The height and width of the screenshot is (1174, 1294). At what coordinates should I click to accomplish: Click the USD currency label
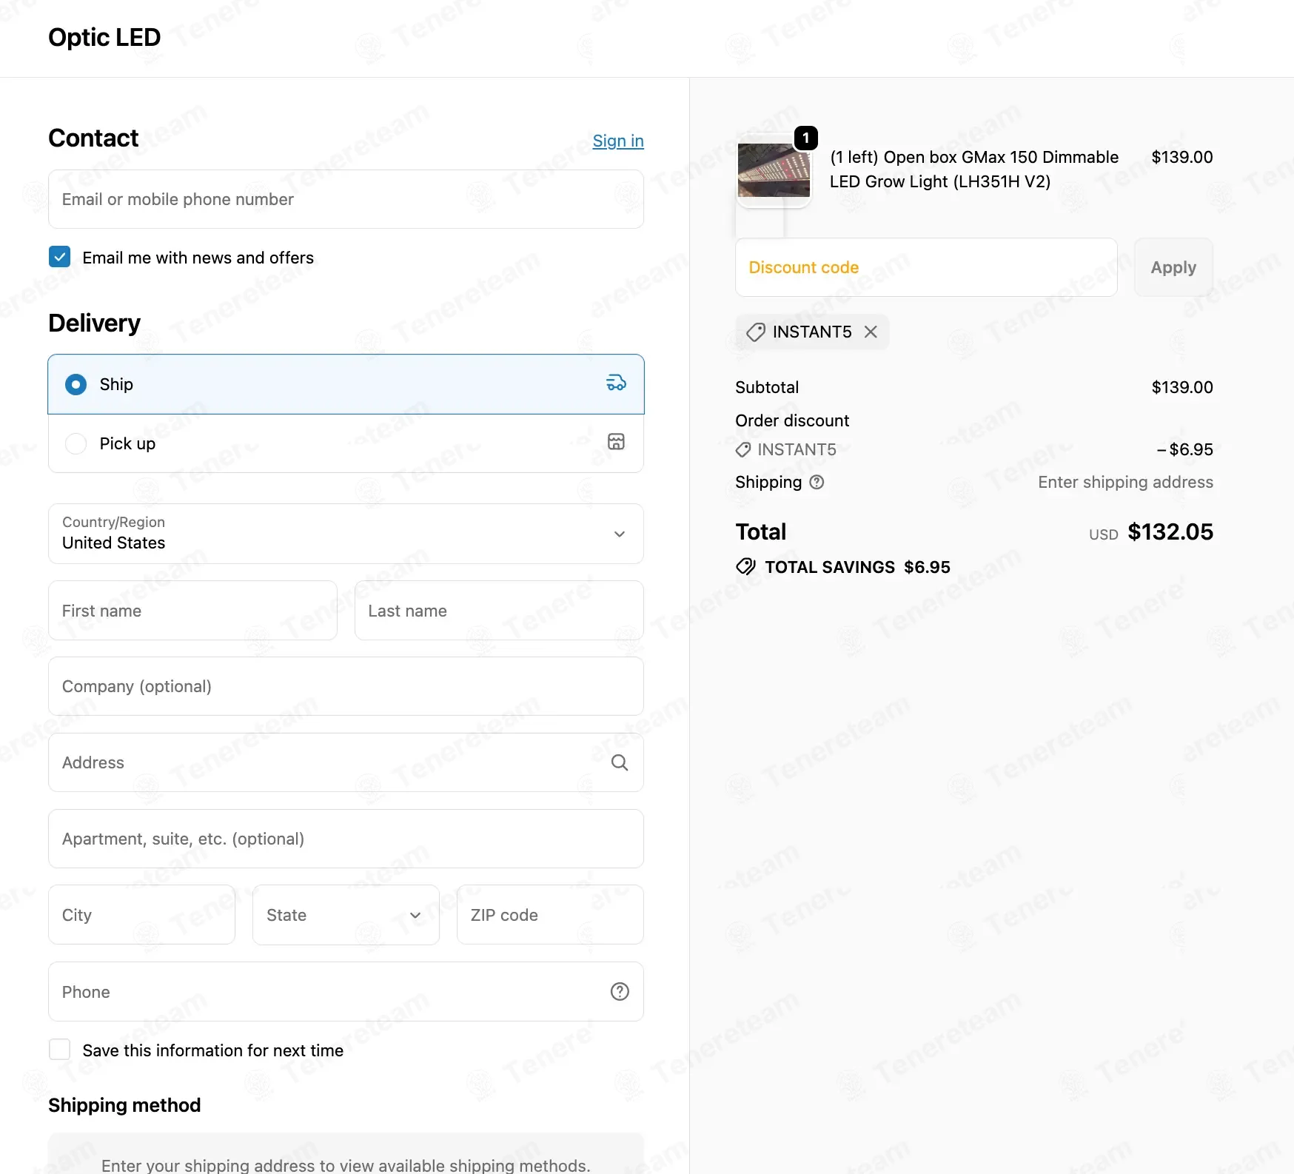pyautogui.click(x=1103, y=534)
